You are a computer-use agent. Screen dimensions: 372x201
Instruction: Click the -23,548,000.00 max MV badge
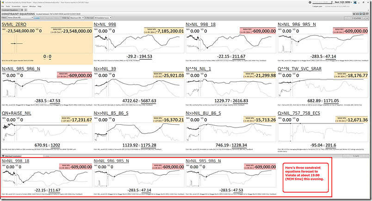click(71, 31)
